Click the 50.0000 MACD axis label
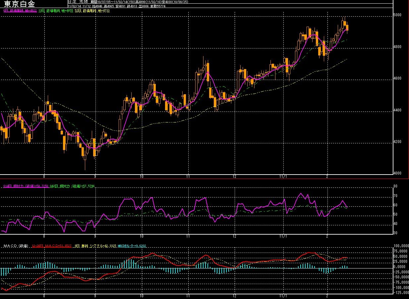 click(x=401, y=257)
